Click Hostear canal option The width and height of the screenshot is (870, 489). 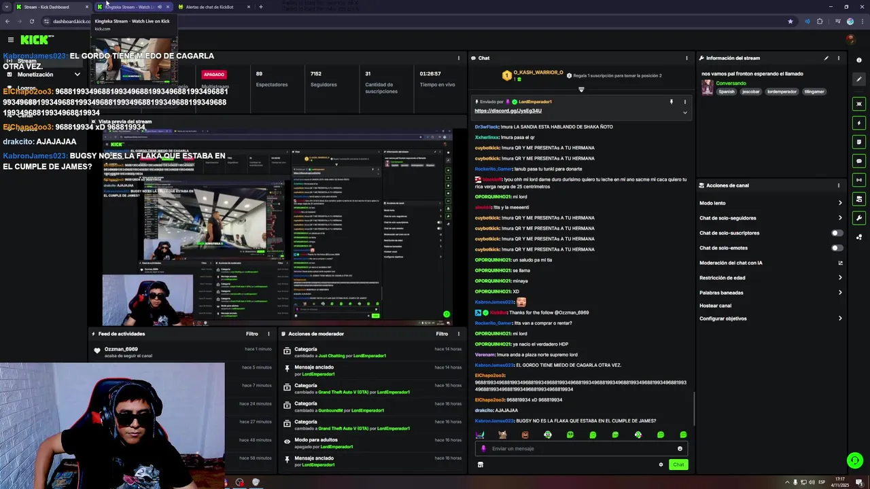click(x=715, y=306)
